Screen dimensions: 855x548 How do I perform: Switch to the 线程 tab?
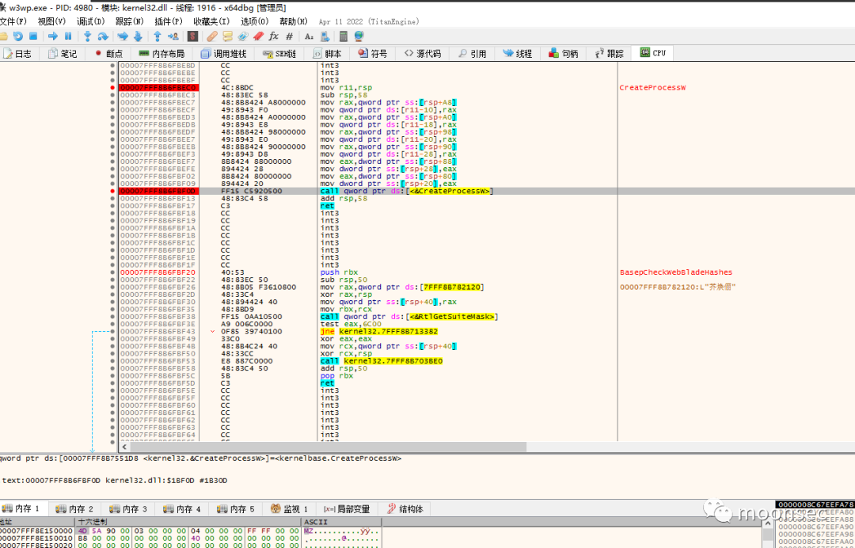[x=518, y=53]
